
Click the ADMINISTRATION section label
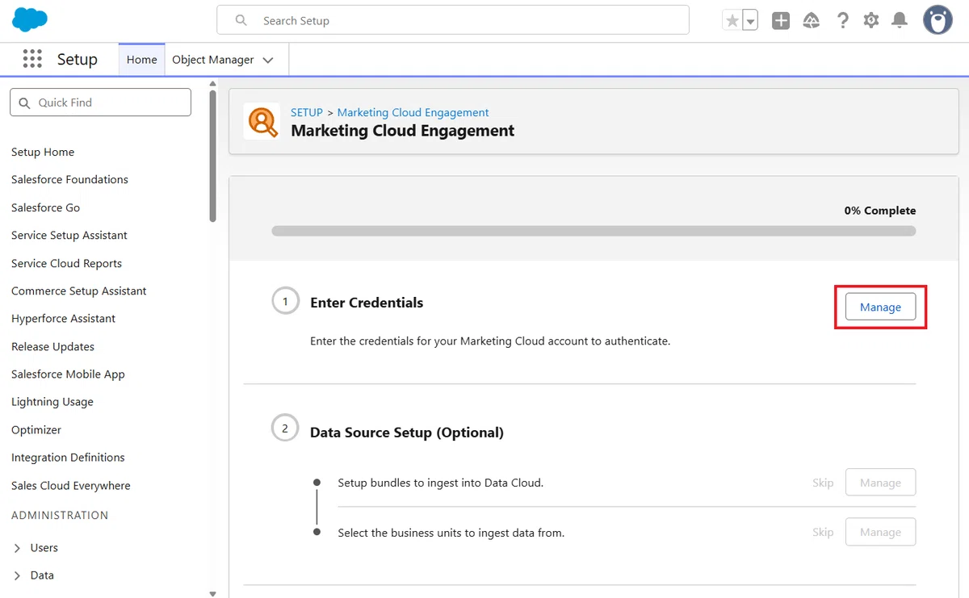point(60,515)
